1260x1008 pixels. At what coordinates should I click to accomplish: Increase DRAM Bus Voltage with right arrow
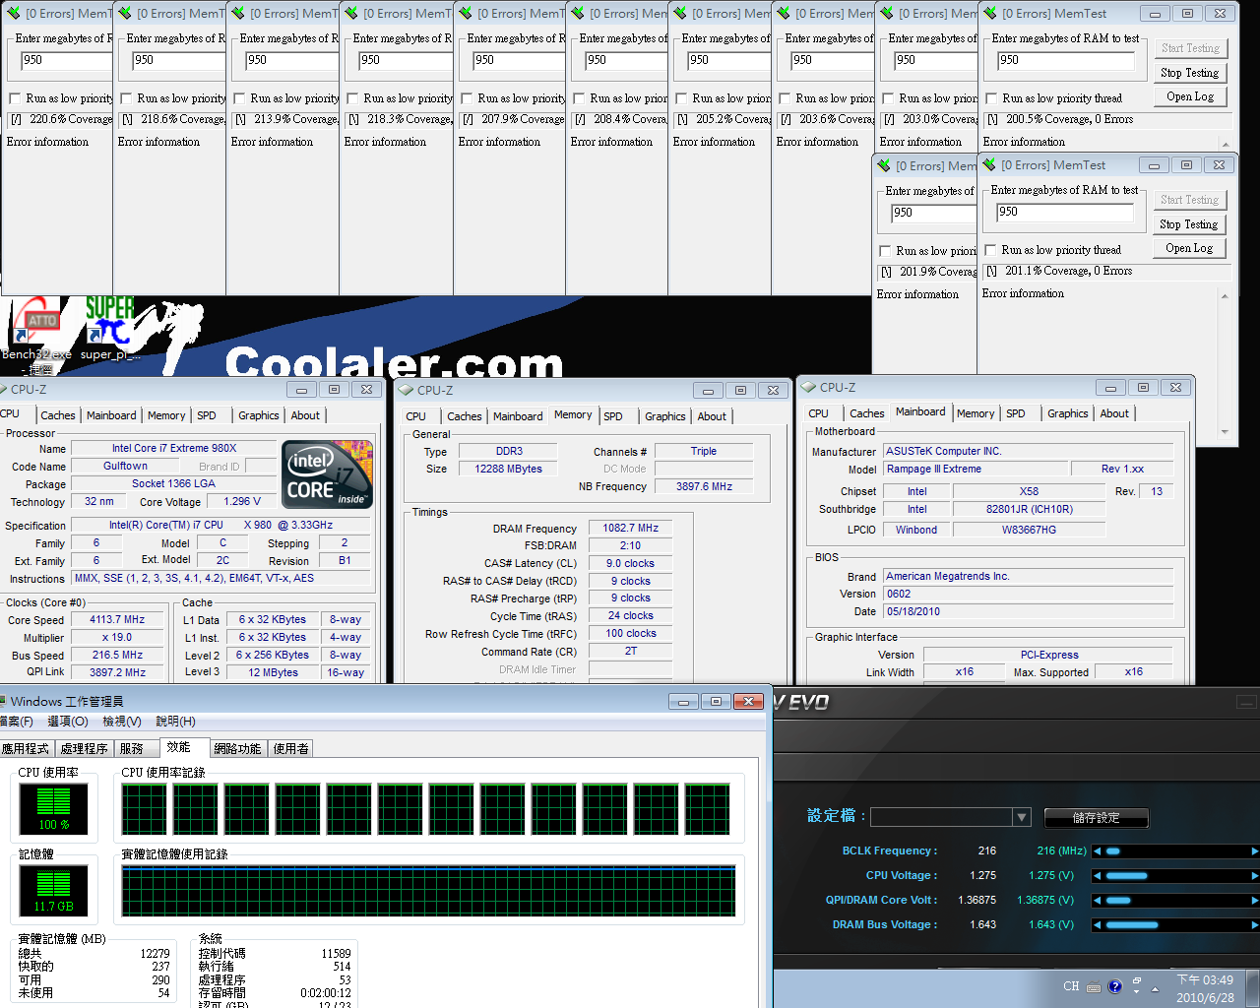tap(1254, 924)
